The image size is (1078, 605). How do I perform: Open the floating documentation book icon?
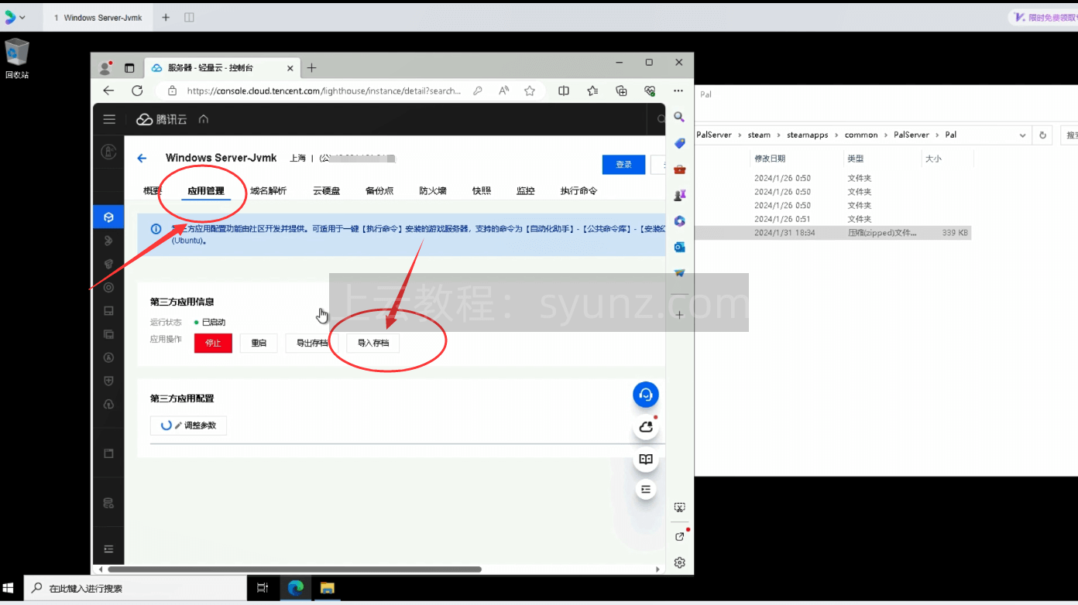click(x=646, y=459)
